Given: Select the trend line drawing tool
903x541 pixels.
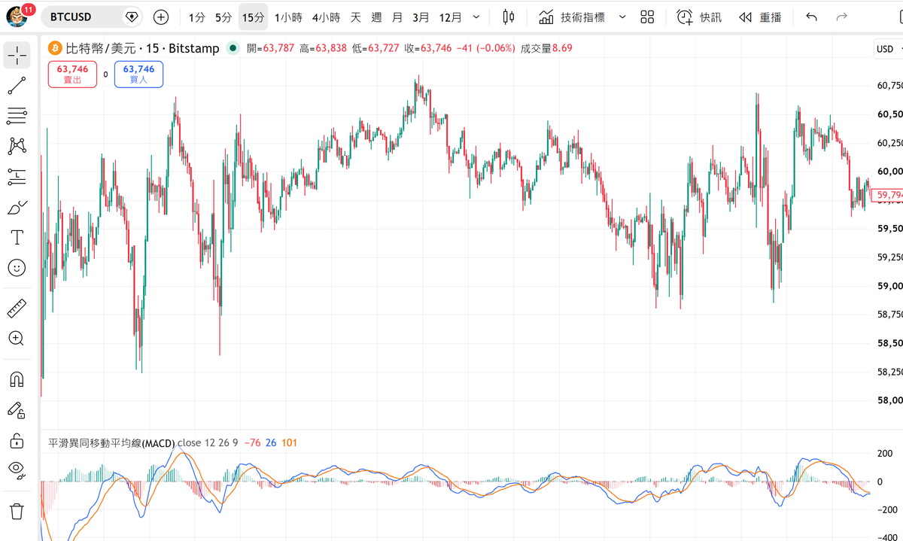Looking at the screenshot, I should pyautogui.click(x=17, y=85).
